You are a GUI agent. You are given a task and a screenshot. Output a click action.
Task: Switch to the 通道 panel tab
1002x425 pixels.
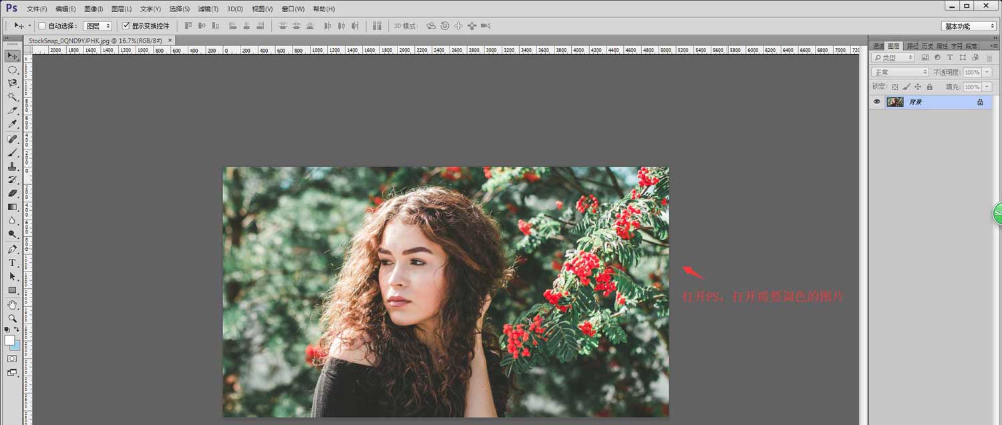[878, 46]
